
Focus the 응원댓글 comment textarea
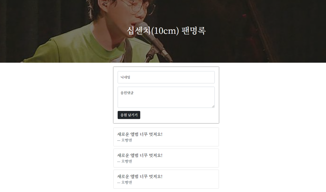pyautogui.click(x=166, y=97)
